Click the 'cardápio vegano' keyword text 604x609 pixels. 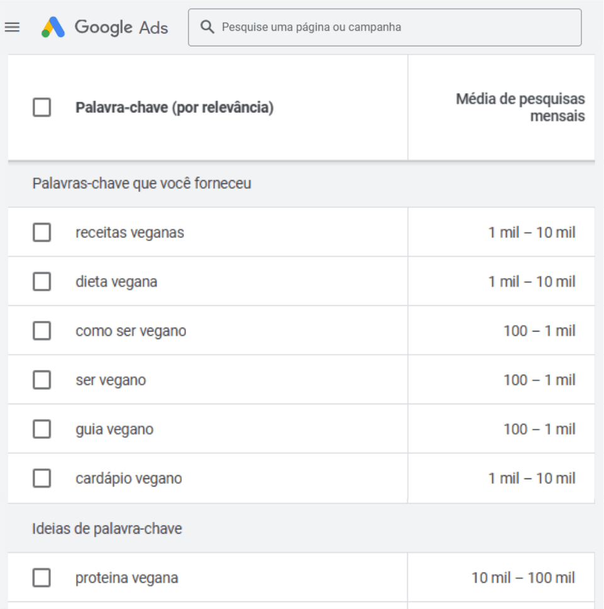(x=128, y=478)
